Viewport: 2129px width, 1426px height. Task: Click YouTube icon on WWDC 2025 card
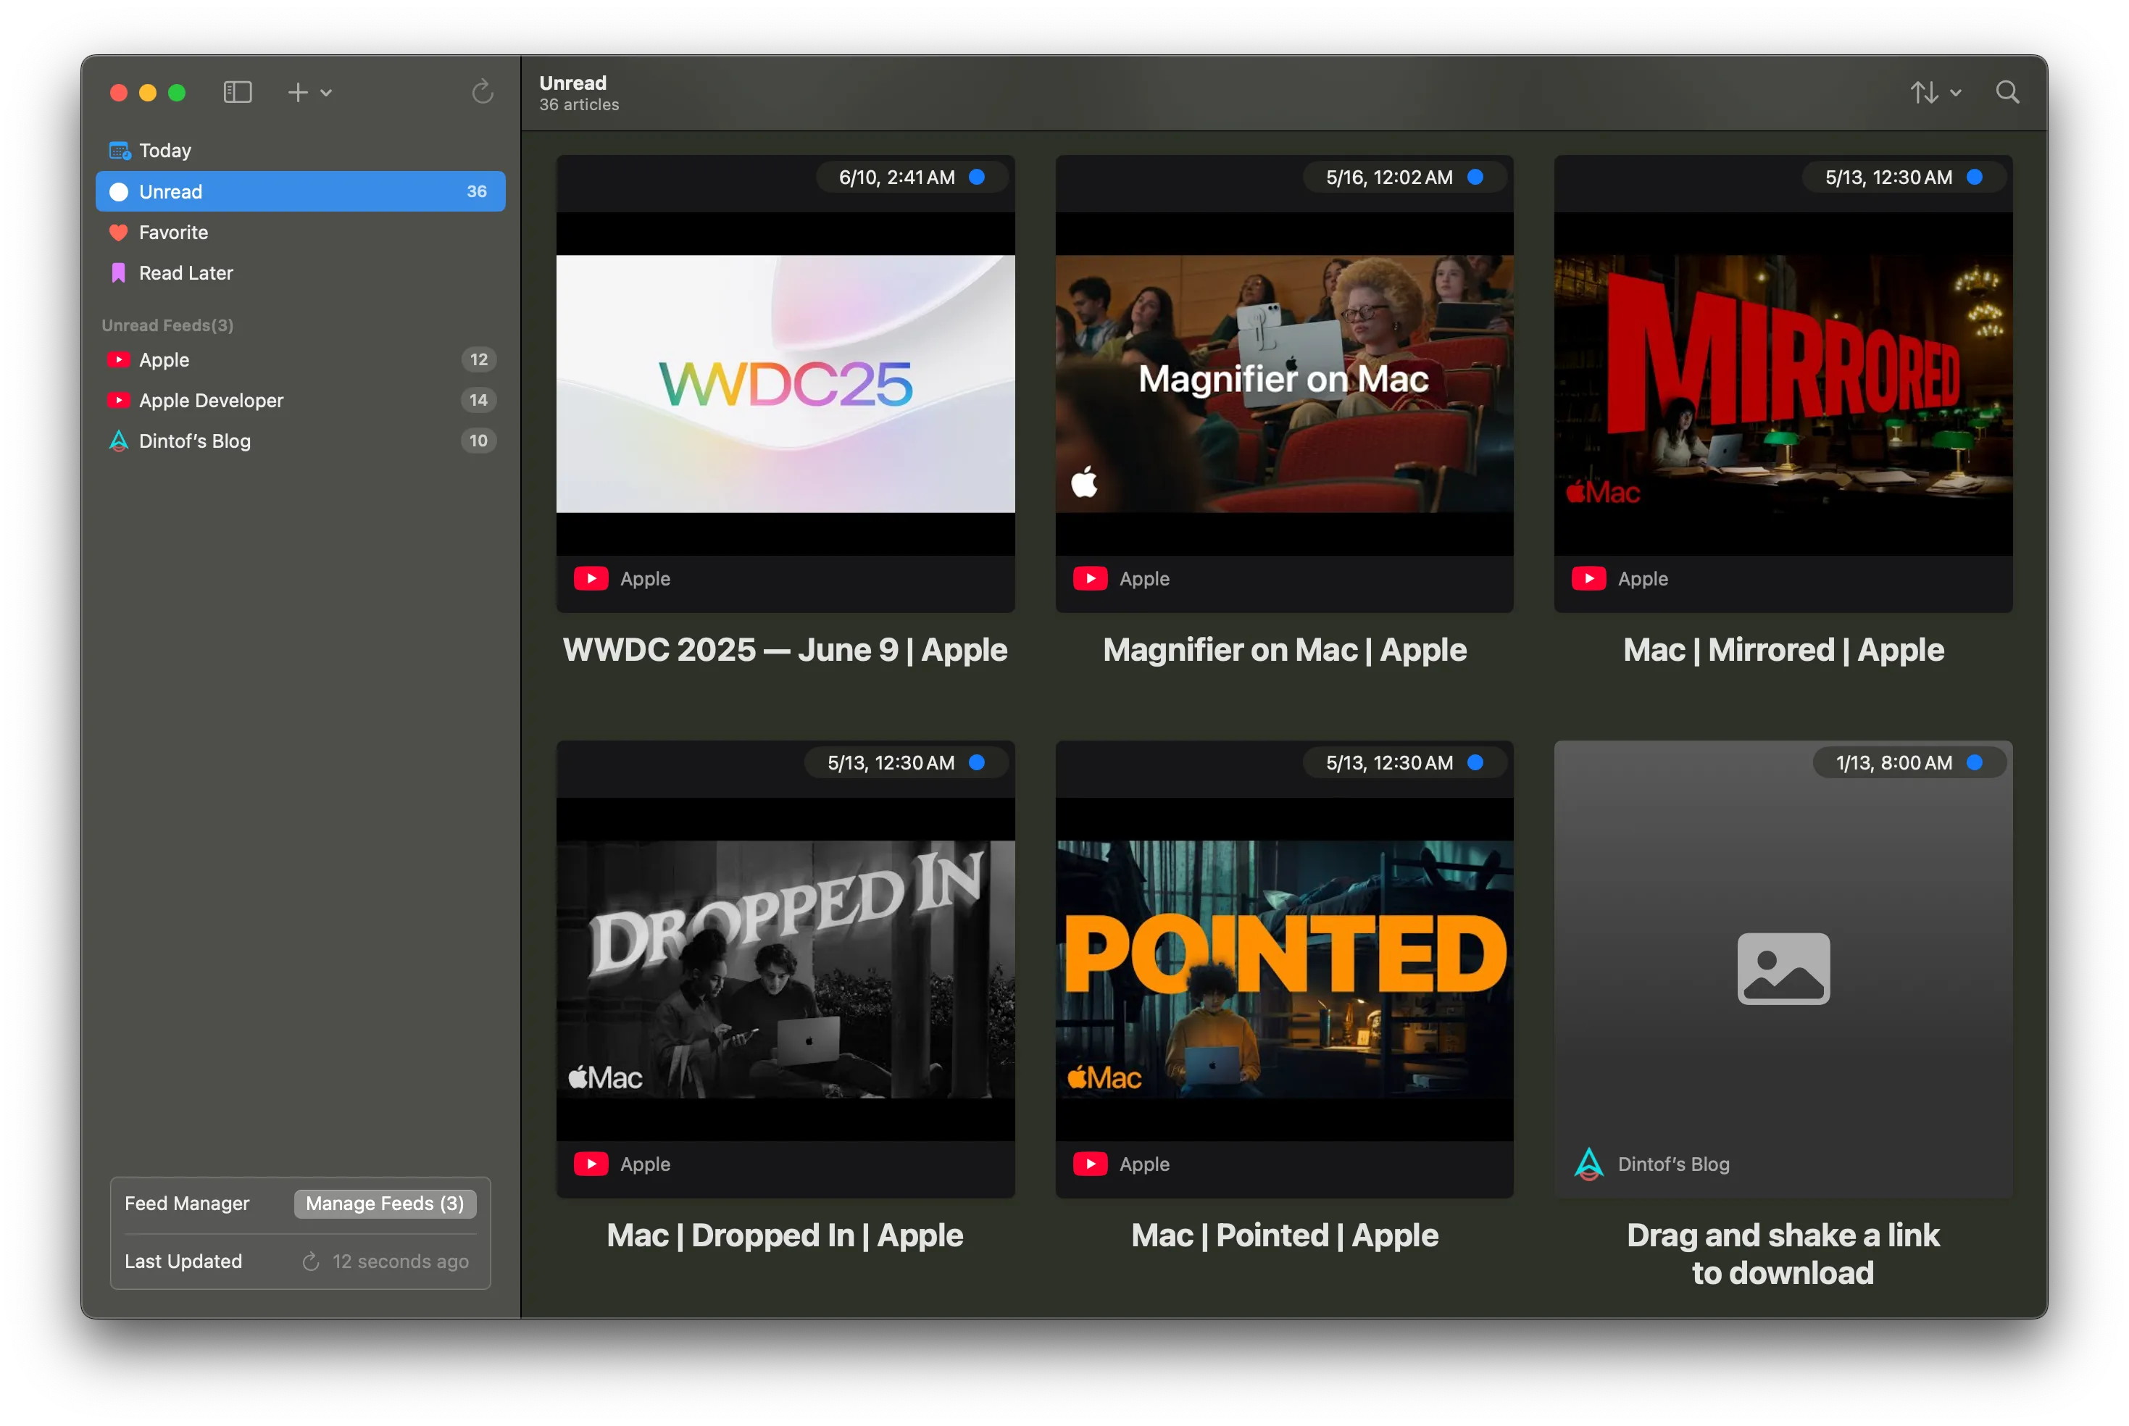coord(591,578)
